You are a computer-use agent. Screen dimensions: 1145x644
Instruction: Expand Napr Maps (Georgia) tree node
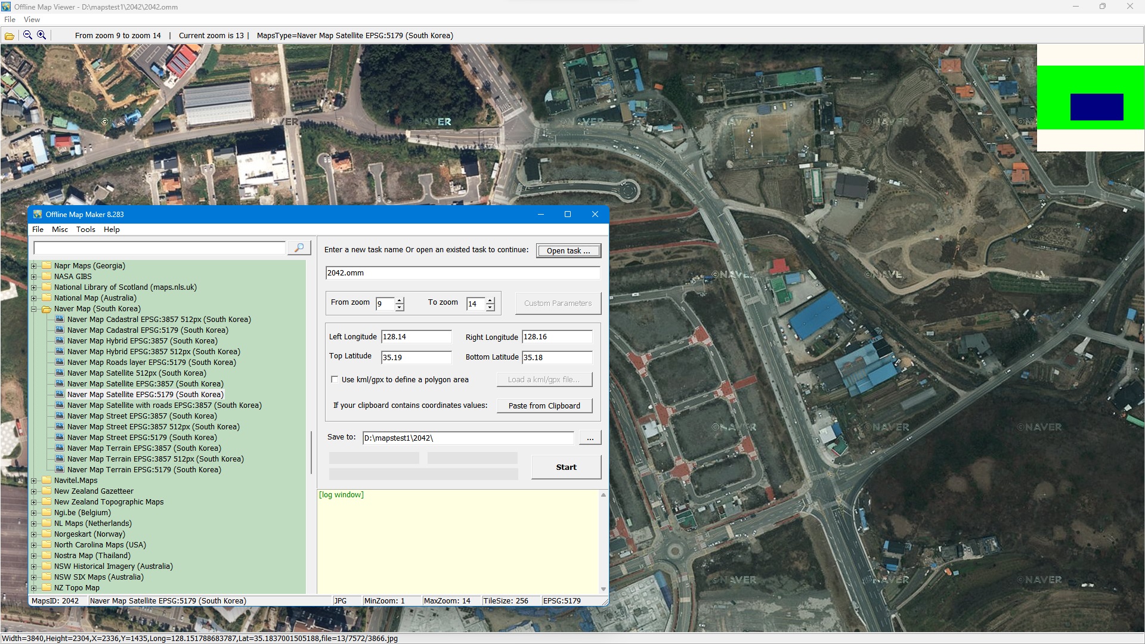pos(34,266)
